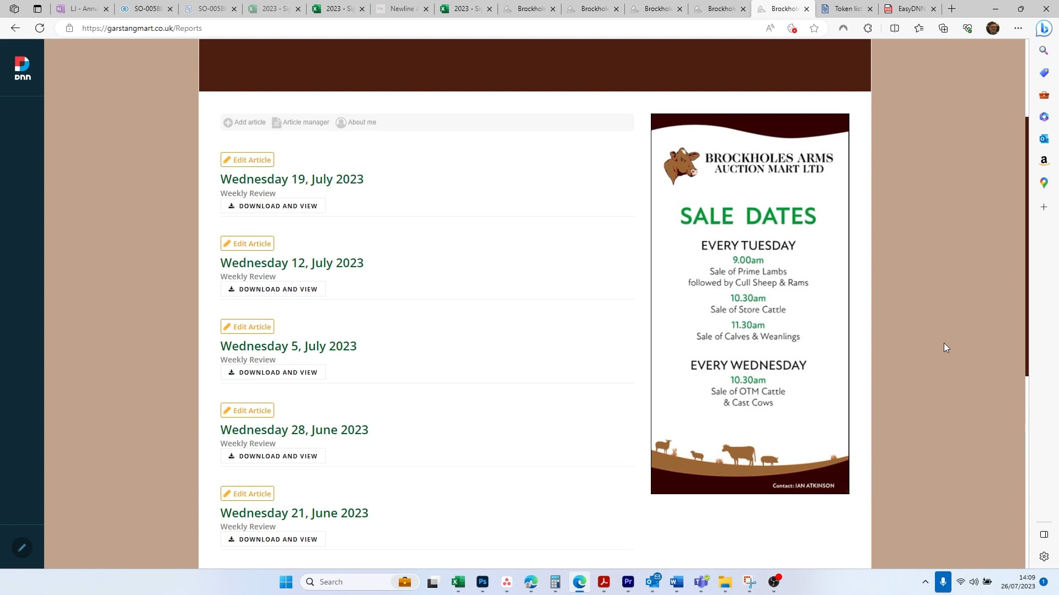
Task: Toggle split screen view
Action: pyautogui.click(x=895, y=28)
